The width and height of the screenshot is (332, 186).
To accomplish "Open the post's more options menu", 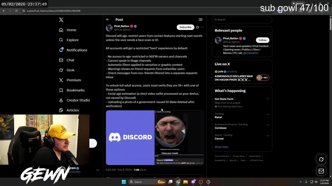I will tap(202, 27).
